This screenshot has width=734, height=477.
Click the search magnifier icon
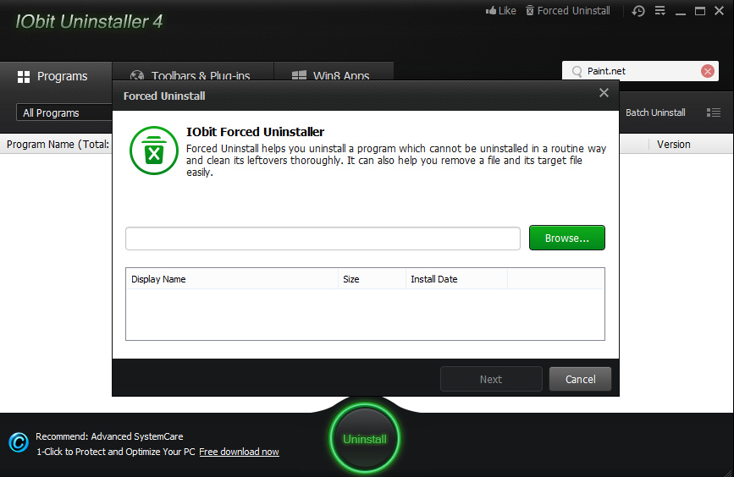(577, 72)
